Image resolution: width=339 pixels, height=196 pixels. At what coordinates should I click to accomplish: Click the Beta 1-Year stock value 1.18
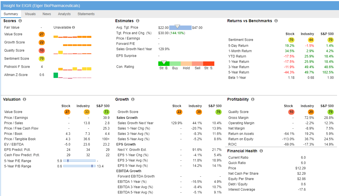291,78
